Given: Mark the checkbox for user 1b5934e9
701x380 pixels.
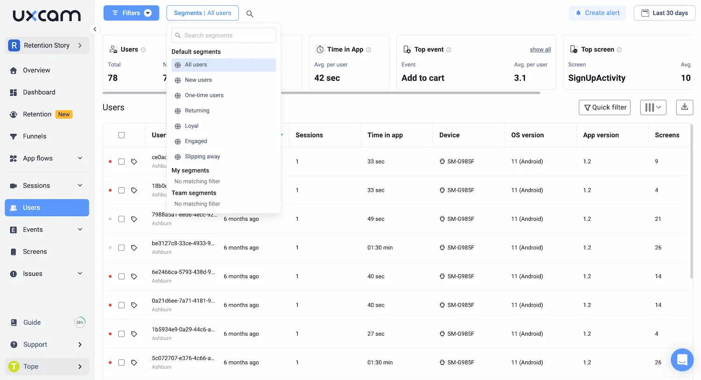Looking at the screenshot, I should click(x=122, y=334).
